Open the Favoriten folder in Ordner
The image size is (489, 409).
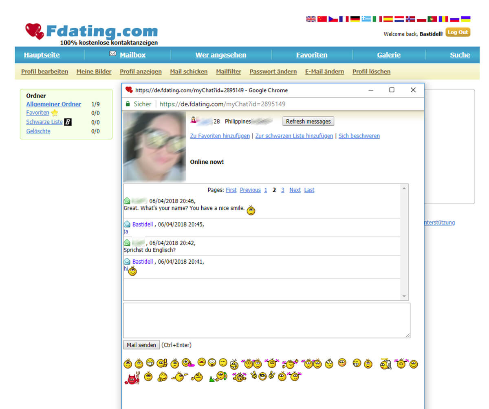click(x=37, y=113)
